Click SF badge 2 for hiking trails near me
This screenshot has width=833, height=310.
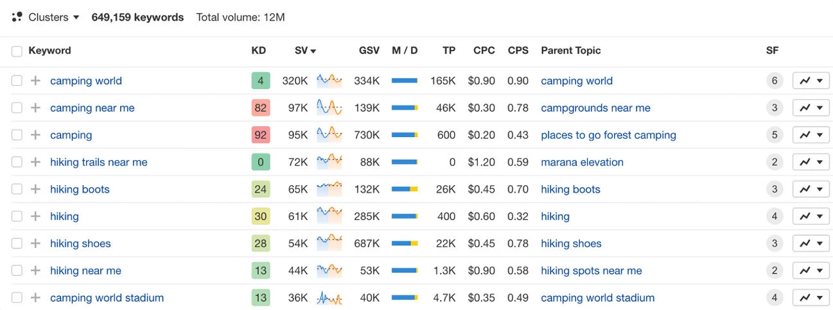[774, 162]
